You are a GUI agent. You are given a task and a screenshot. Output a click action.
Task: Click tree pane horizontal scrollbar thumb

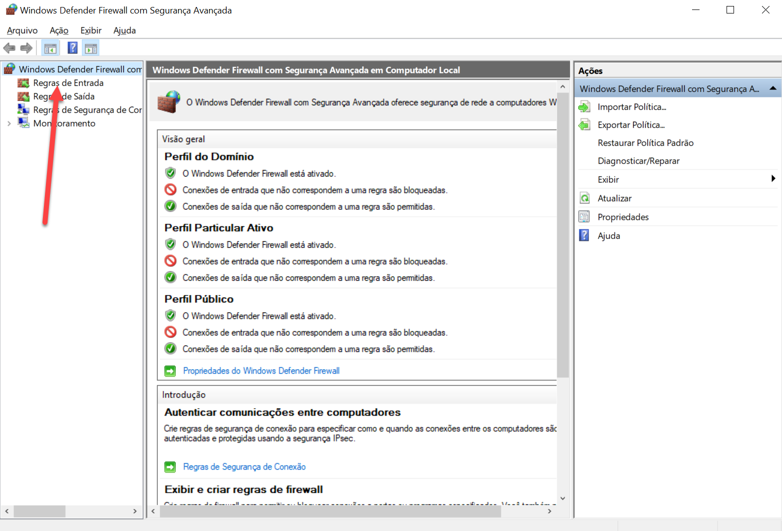point(39,511)
